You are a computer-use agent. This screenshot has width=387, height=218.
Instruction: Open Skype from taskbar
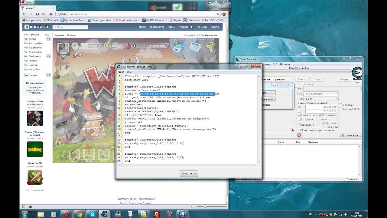point(92,214)
